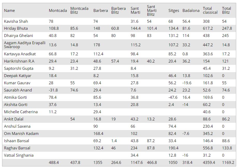Click Om Manish Kadam's Barbera score 168.4

pyautogui.click(x=98, y=134)
